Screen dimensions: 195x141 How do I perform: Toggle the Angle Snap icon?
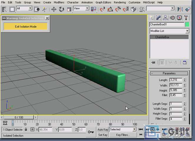coord(110,9)
